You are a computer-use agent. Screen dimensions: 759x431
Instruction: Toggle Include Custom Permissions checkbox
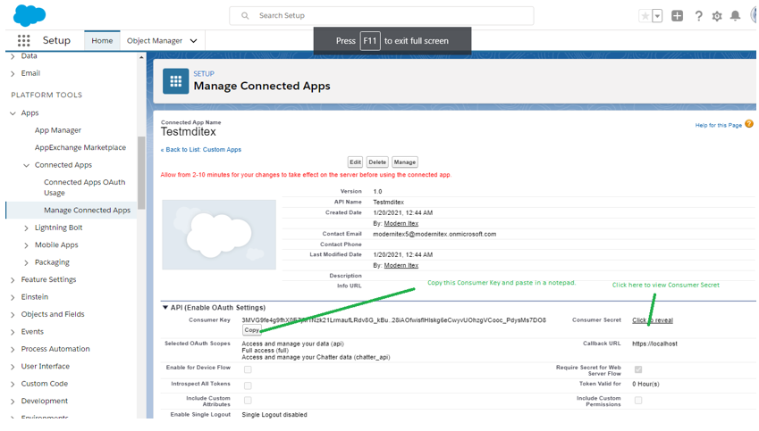pos(638,401)
